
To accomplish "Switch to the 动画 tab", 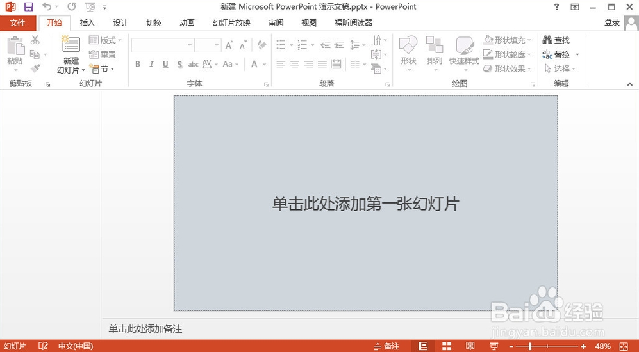I will click(x=187, y=23).
